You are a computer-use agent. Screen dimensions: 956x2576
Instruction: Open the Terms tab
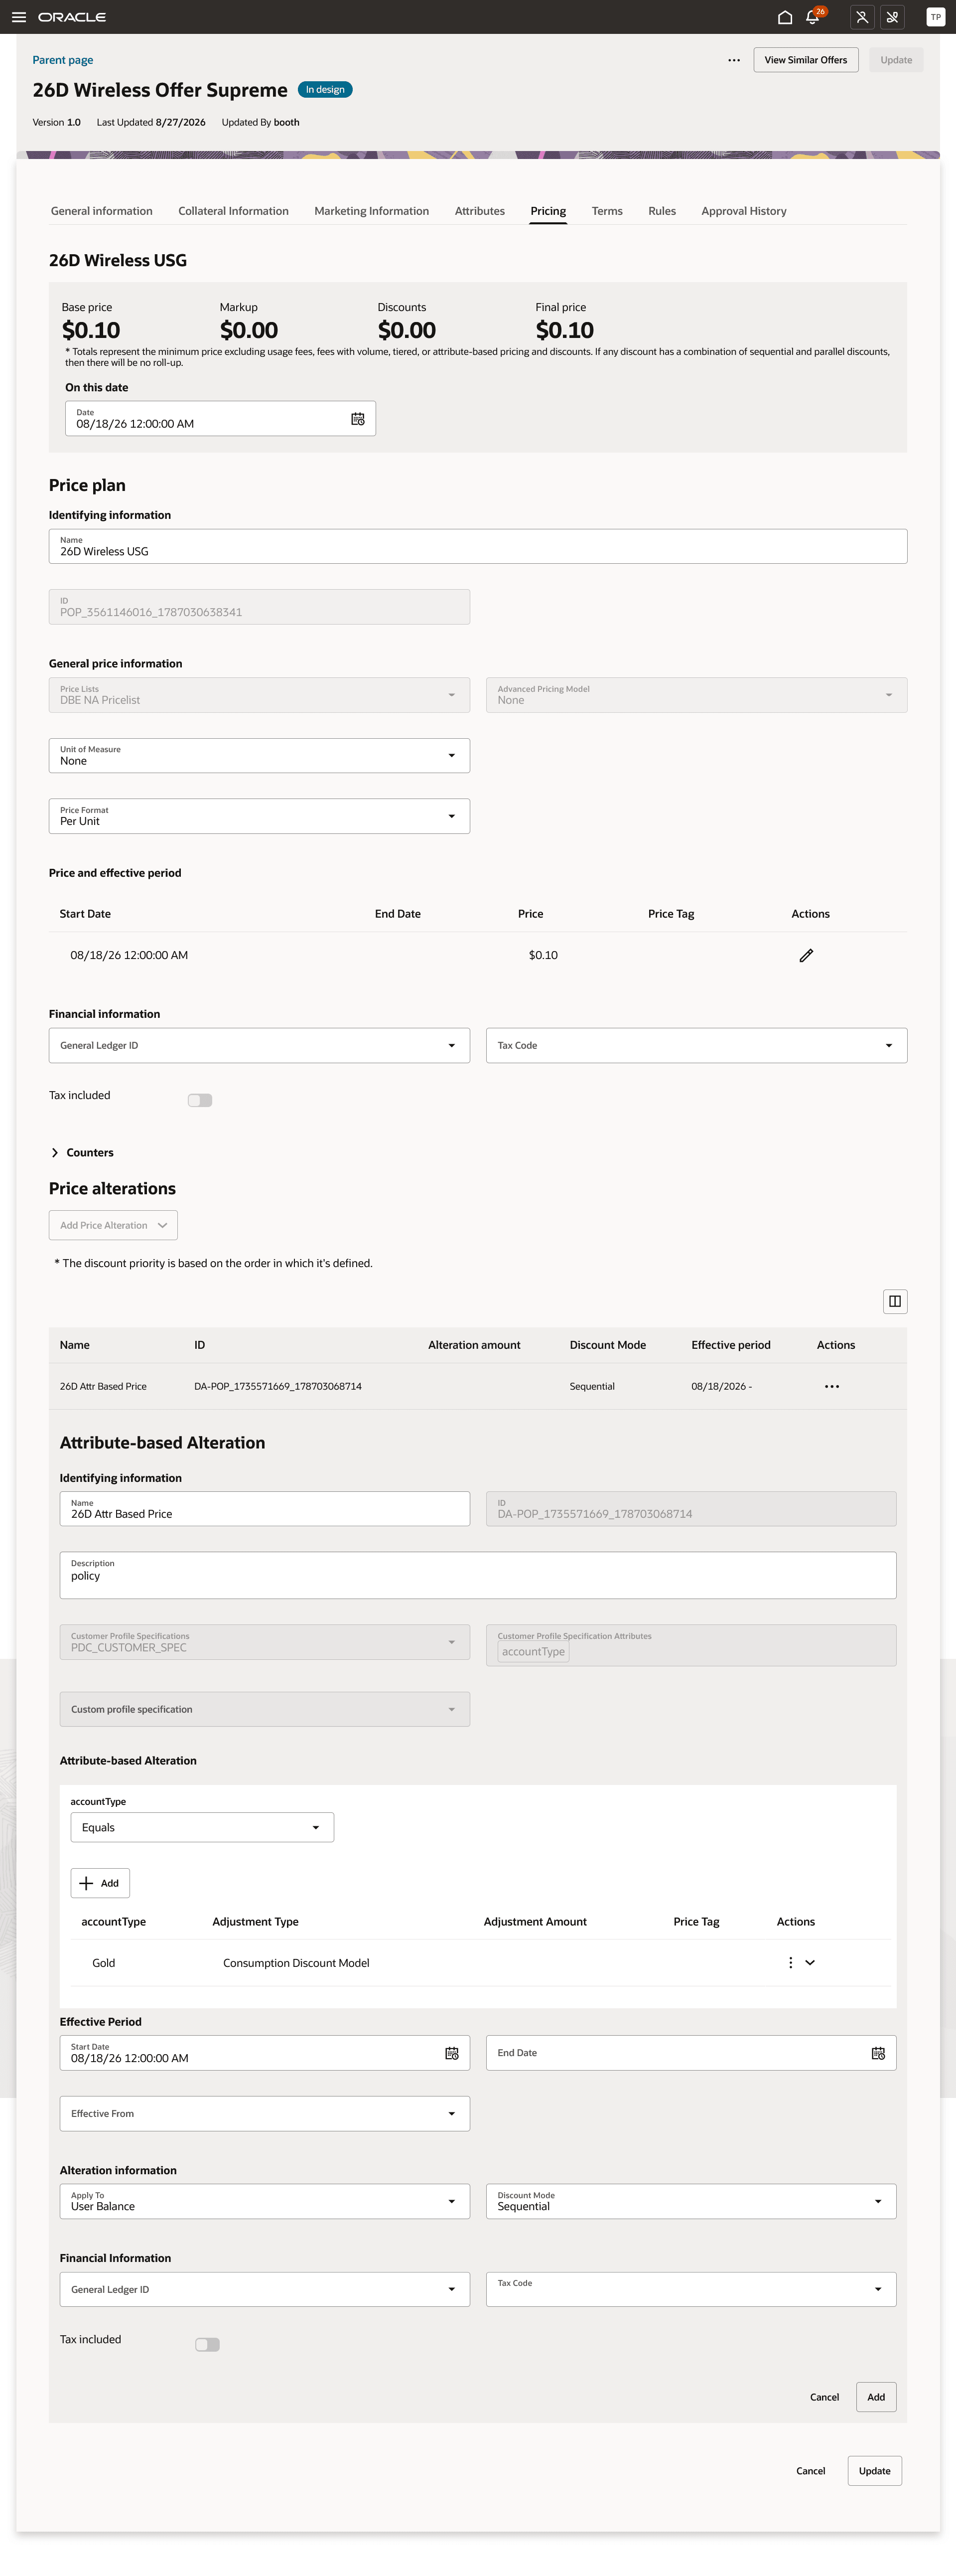pos(607,211)
